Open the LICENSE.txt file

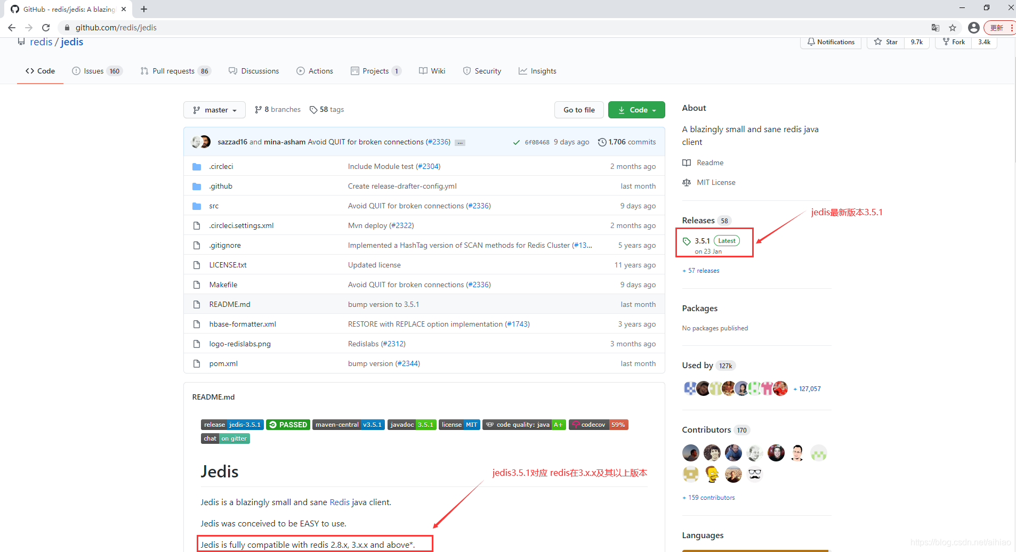click(228, 265)
